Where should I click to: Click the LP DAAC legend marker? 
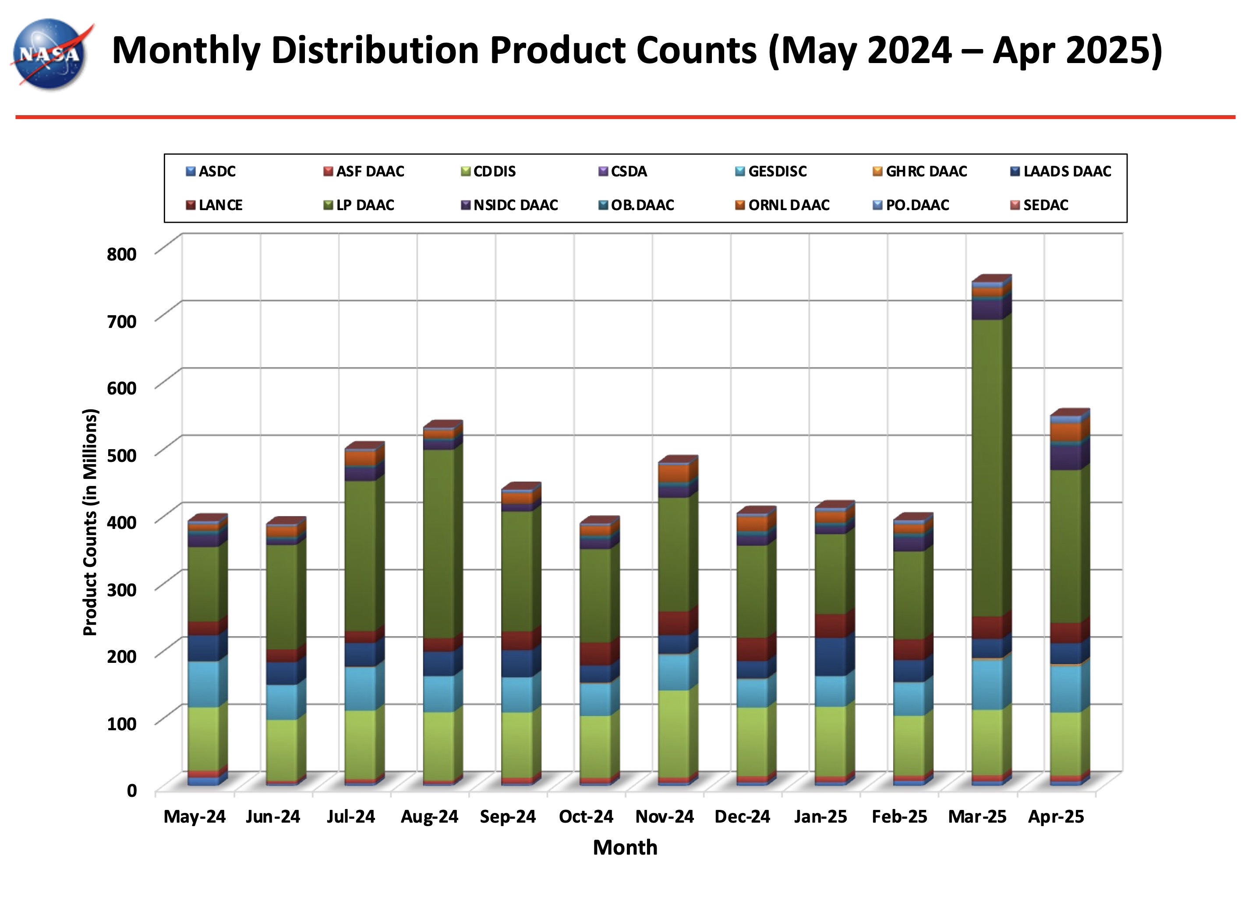coord(329,205)
